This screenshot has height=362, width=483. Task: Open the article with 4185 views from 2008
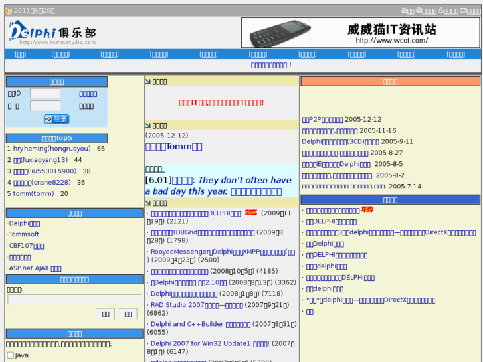tap(179, 272)
